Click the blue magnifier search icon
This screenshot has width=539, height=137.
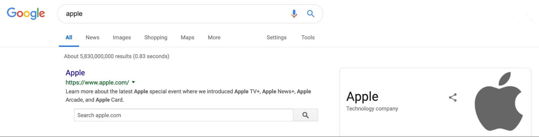311,13
